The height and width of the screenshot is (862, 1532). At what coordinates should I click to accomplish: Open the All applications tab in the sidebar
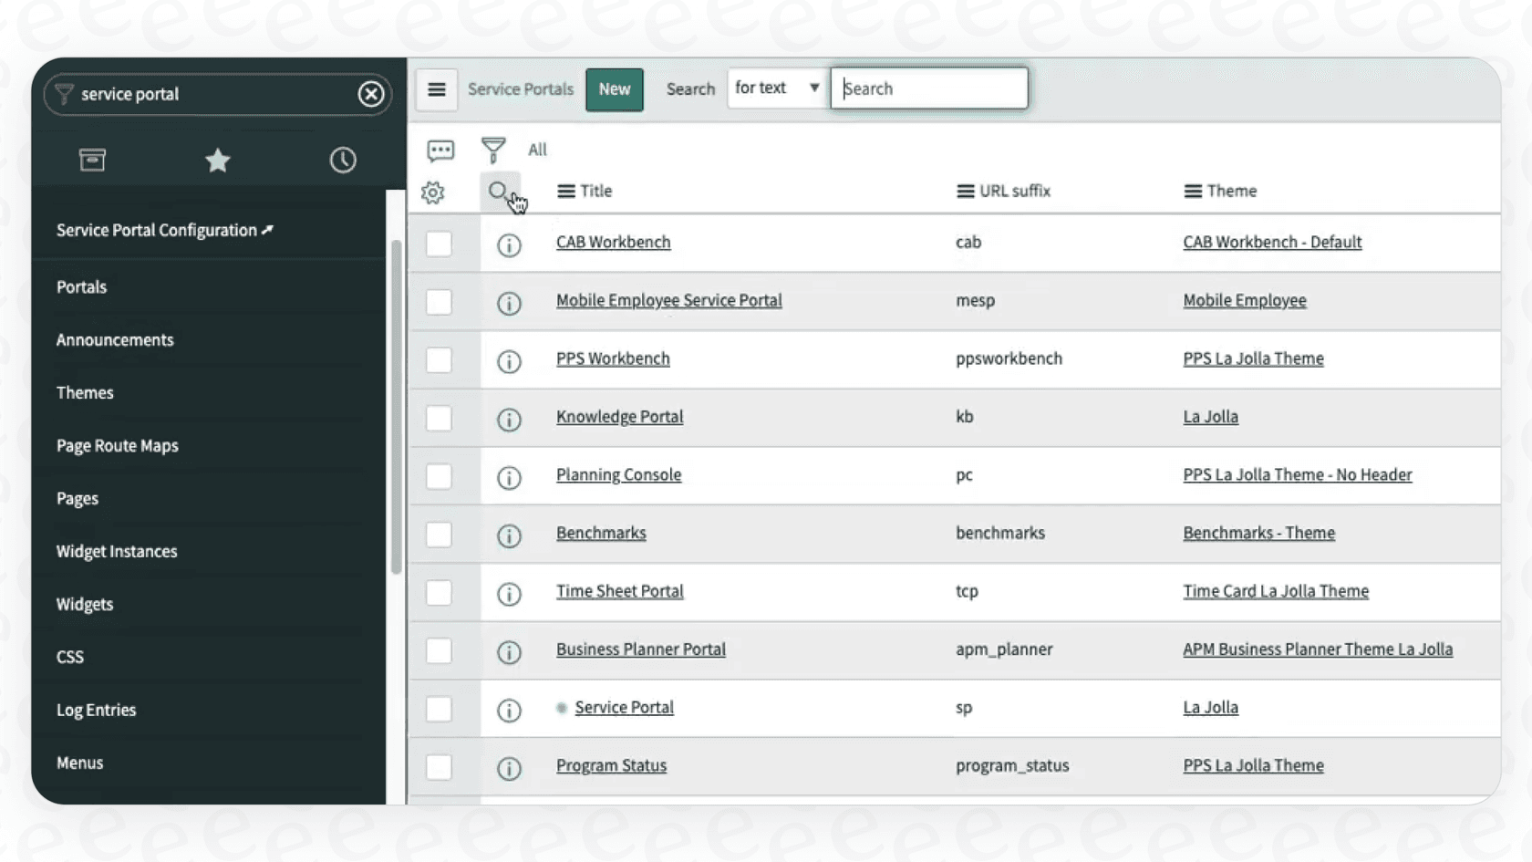[x=93, y=159]
